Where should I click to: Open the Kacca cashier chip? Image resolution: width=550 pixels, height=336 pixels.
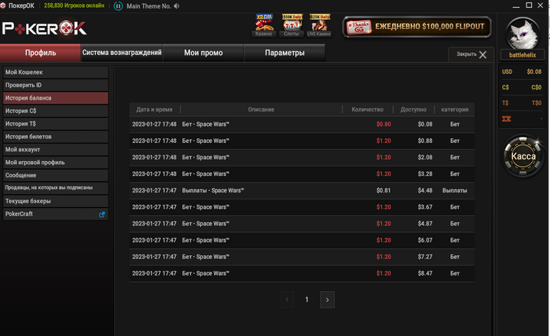522,155
